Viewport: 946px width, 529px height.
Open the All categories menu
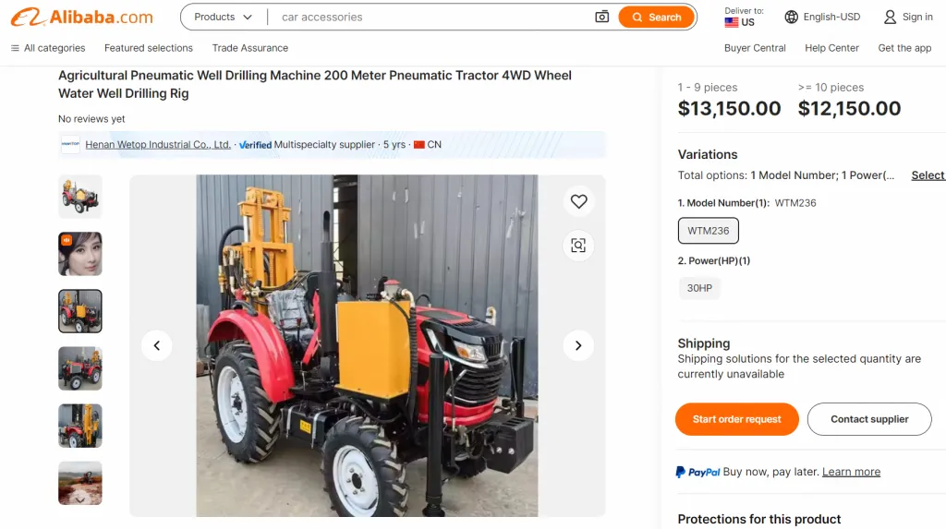click(x=48, y=48)
